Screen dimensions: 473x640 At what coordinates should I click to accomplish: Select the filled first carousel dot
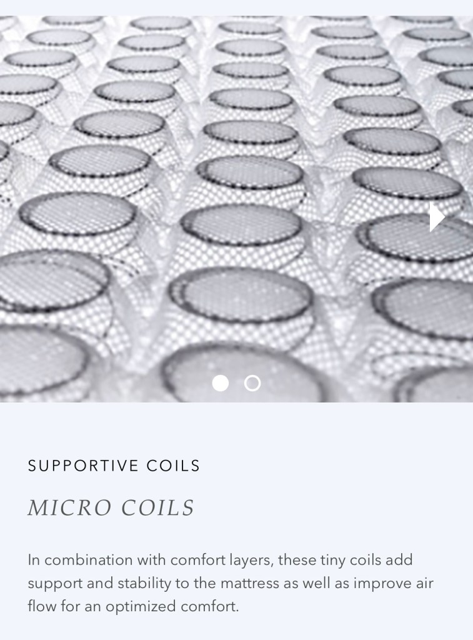point(221,383)
